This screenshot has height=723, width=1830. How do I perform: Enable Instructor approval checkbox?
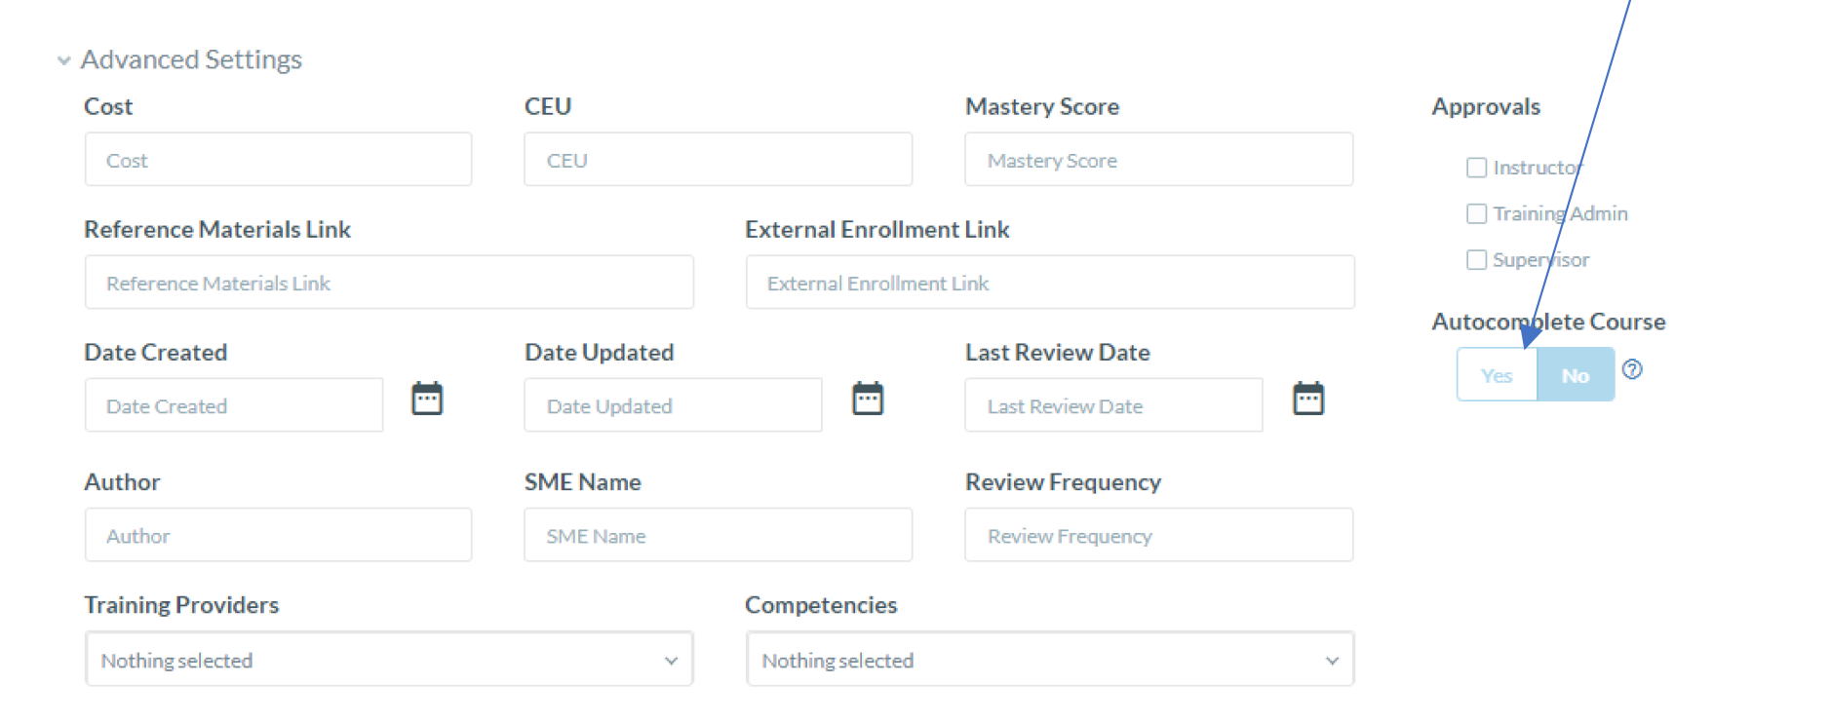pyautogui.click(x=1477, y=168)
